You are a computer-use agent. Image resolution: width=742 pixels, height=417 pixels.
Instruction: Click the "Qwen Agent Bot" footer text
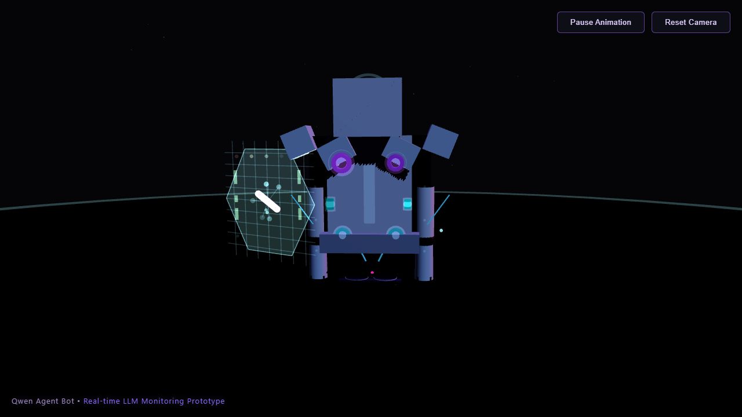(x=43, y=401)
